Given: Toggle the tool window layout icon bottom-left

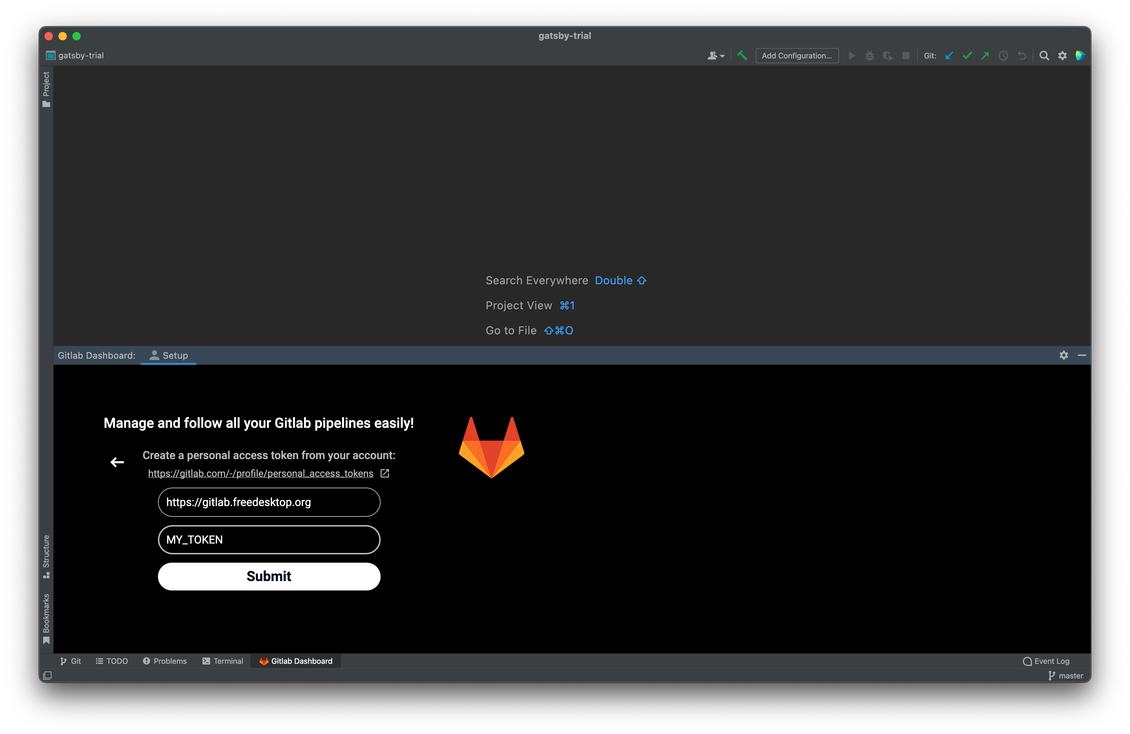Looking at the screenshot, I should [x=47, y=675].
